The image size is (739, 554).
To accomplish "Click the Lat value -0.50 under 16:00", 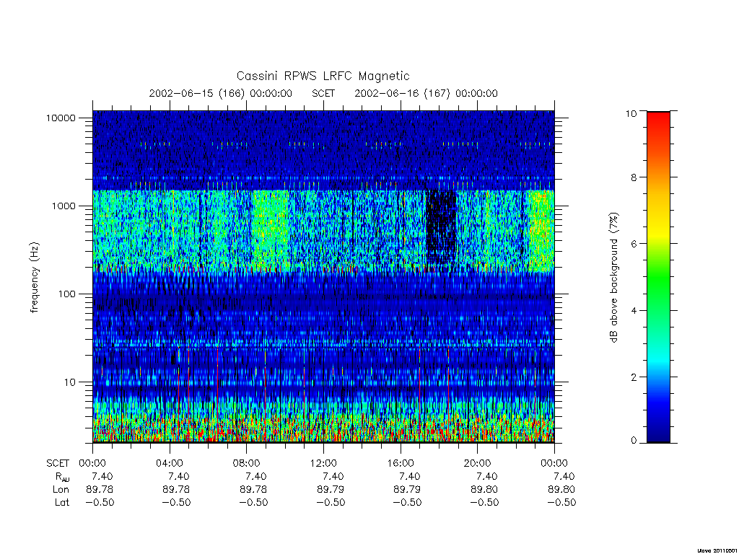I will tap(407, 503).
